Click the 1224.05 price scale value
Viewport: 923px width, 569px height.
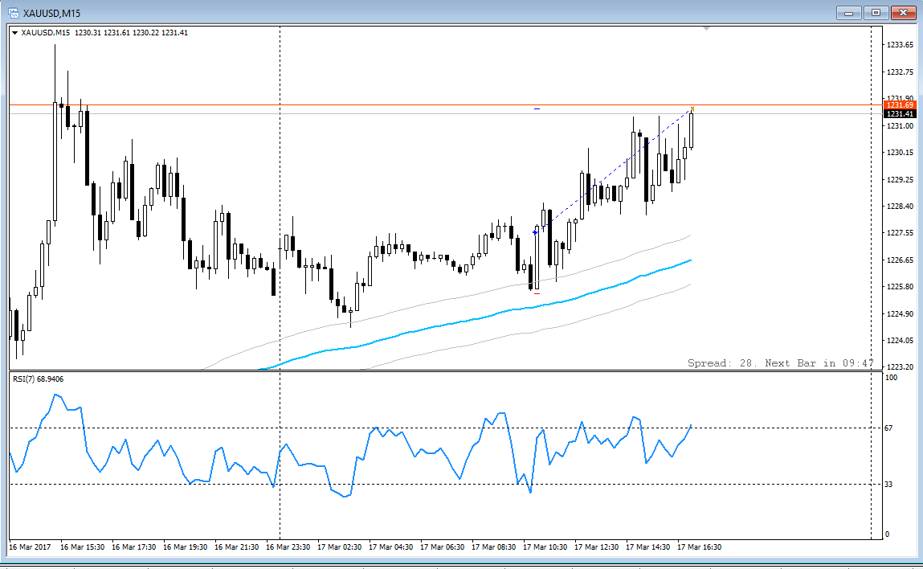[x=900, y=341]
